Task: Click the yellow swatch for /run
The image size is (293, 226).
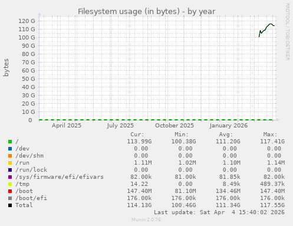Action: coord(10,163)
